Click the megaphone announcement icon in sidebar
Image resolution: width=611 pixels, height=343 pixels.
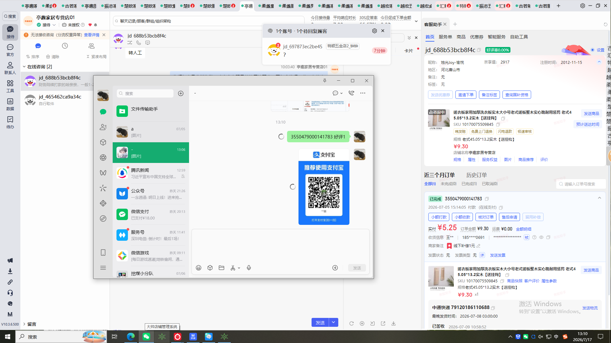[10, 260]
